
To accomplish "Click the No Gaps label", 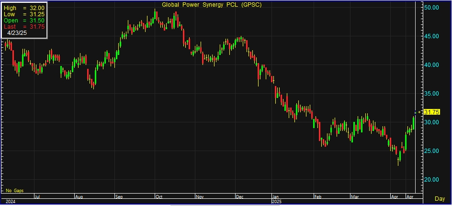I will (14, 190).
